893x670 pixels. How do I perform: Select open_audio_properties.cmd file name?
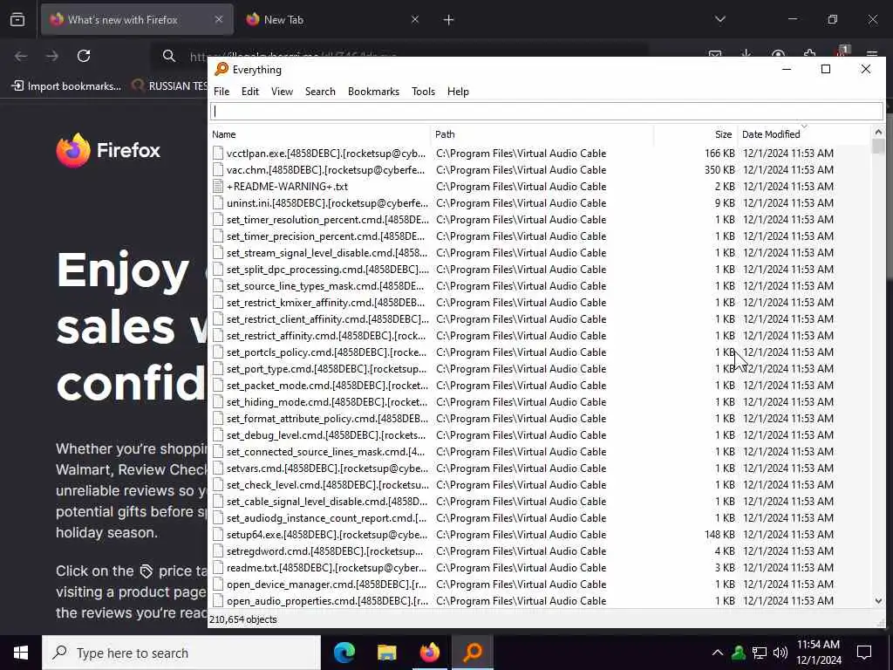click(327, 600)
